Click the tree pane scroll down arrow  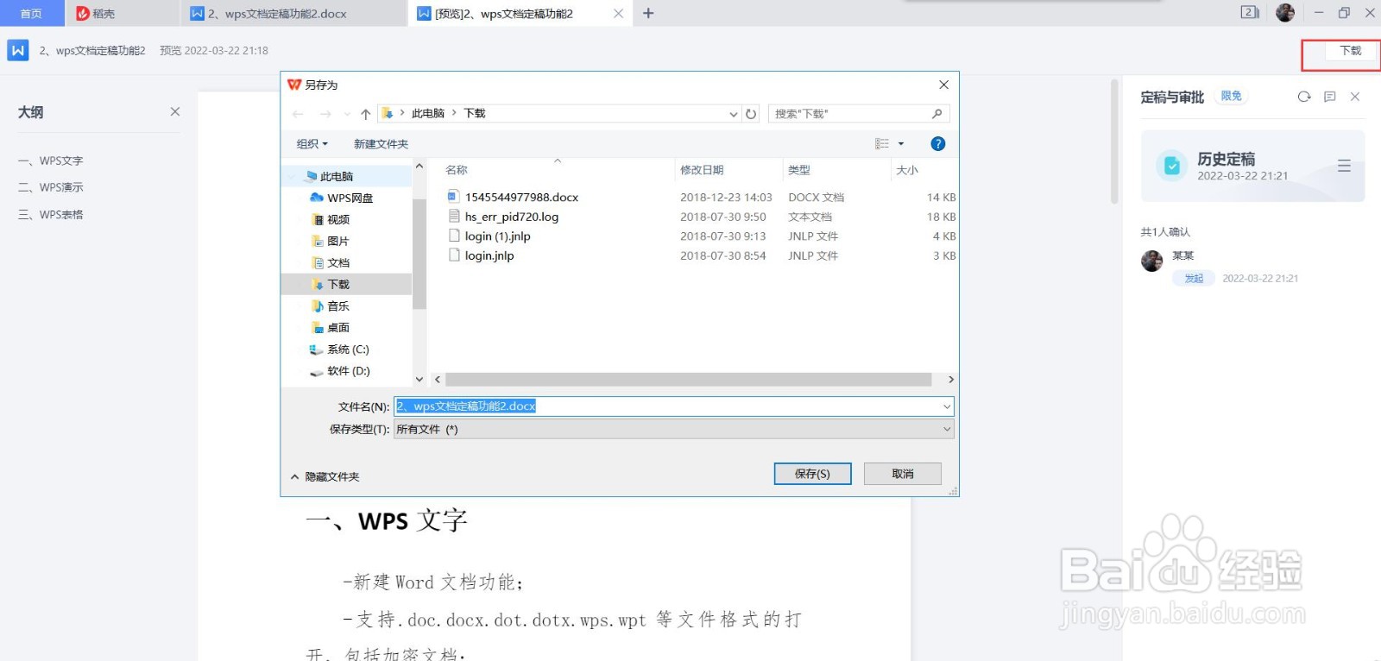coord(419,379)
